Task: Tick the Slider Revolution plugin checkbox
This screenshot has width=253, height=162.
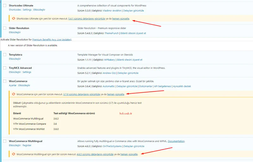Action: 5,28
